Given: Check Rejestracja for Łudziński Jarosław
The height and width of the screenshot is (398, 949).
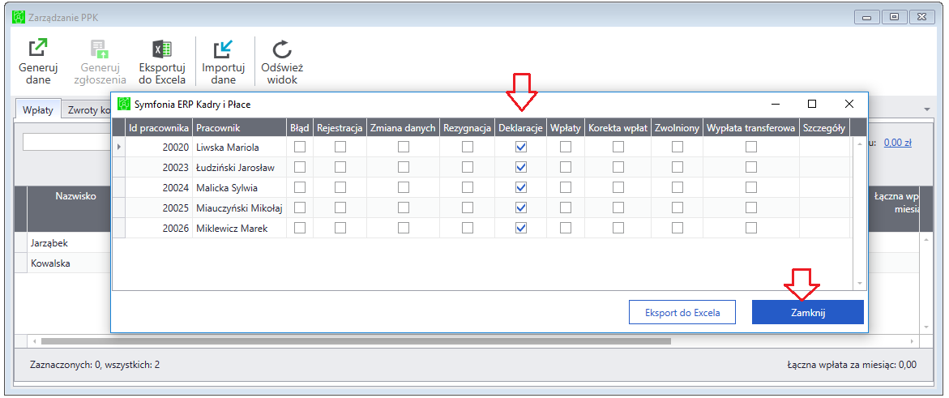Looking at the screenshot, I should tap(340, 167).
